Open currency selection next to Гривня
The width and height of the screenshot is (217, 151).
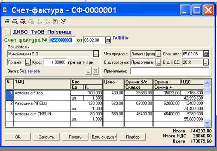[x=28, y=62]
